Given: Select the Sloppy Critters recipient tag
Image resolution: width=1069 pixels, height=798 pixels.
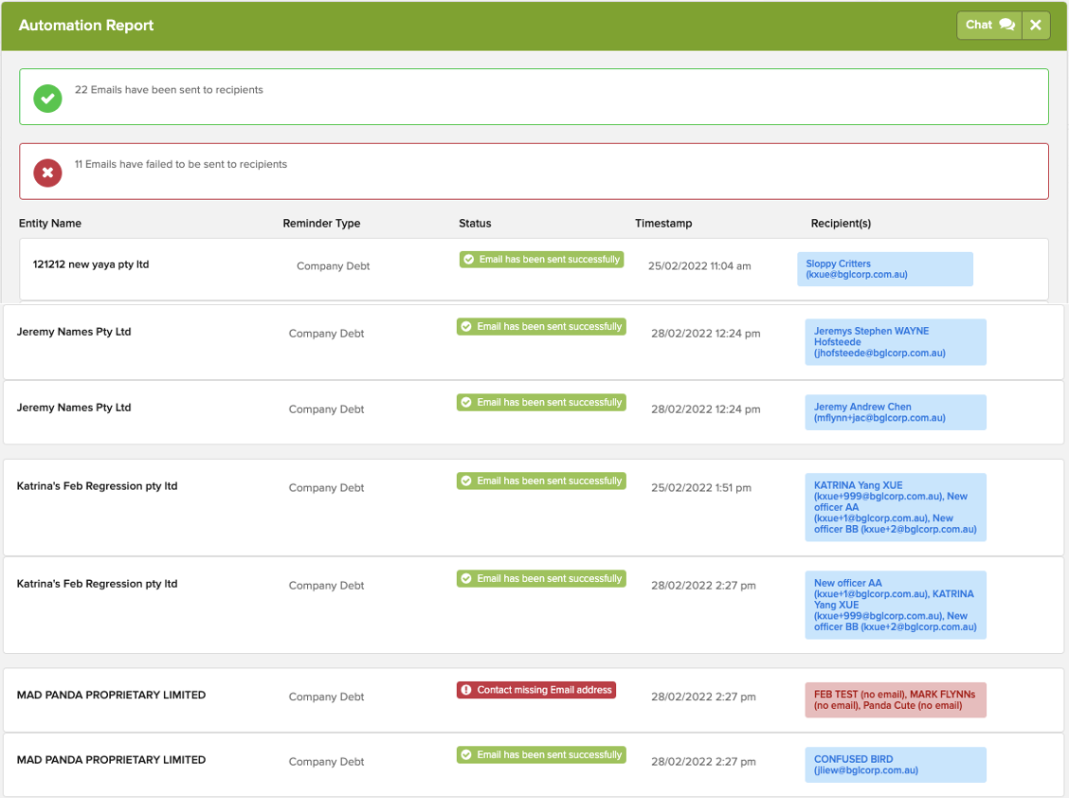Looking at the screenshot, I should 884,269.
